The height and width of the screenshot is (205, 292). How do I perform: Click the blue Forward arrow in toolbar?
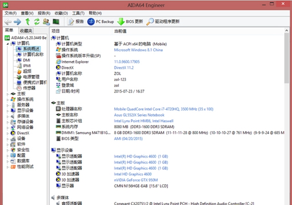(x=18, y=22)
